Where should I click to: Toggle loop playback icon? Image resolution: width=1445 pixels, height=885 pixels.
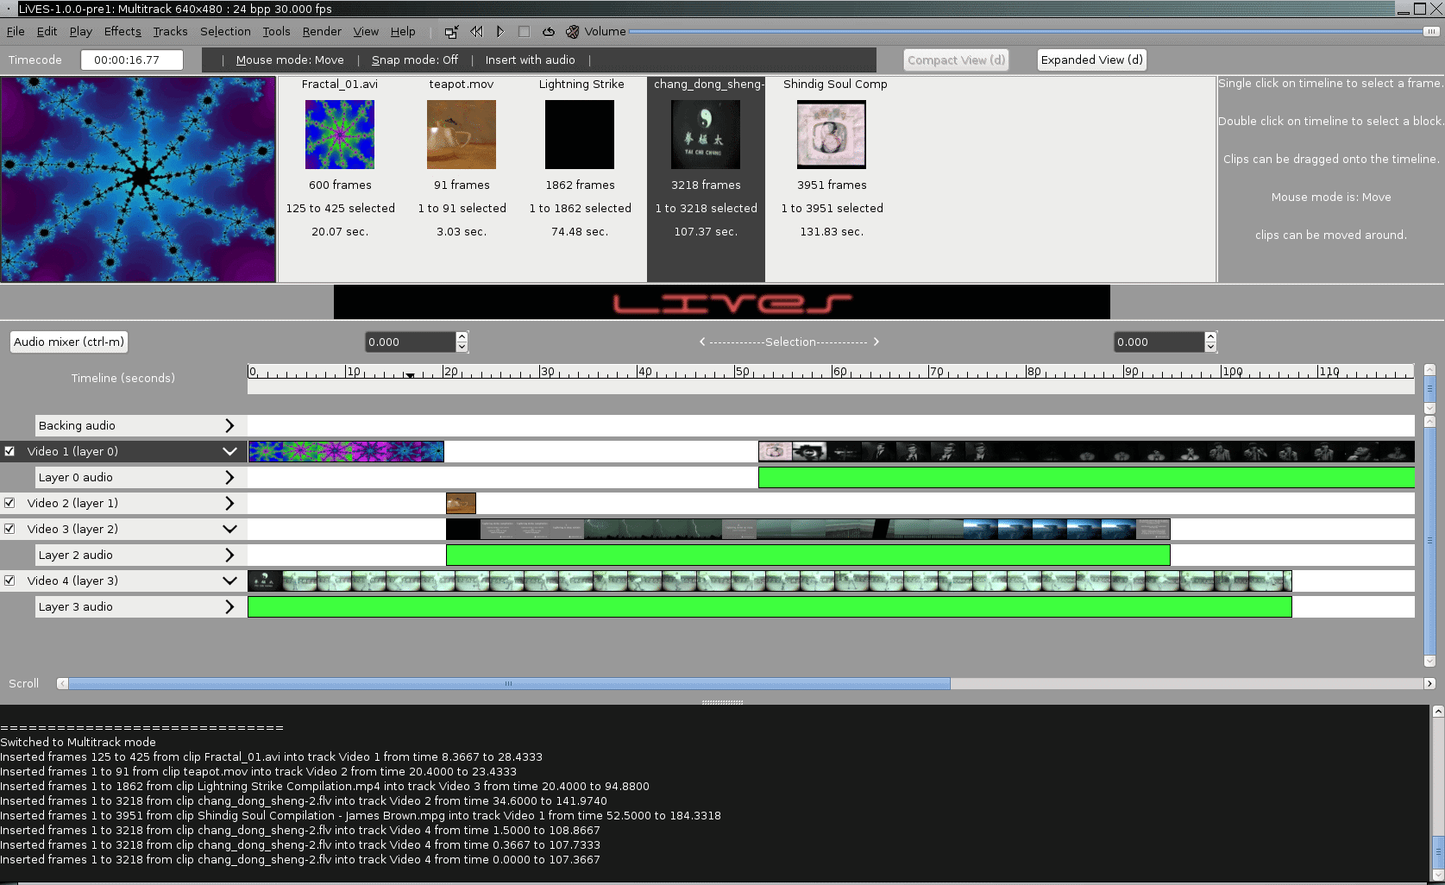coord(548,32)
